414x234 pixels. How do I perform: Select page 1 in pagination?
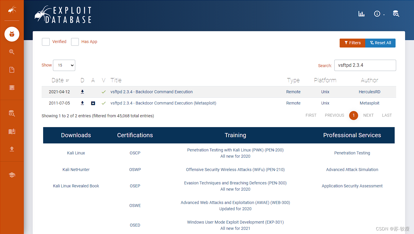pos(354,116)
